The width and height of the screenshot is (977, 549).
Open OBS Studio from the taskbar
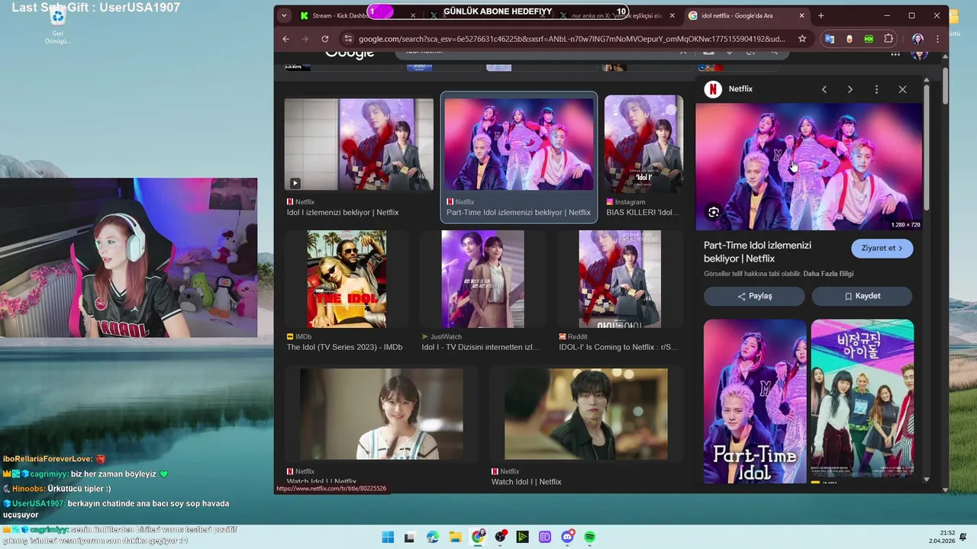pyautogui.click(x=500, y=537)
